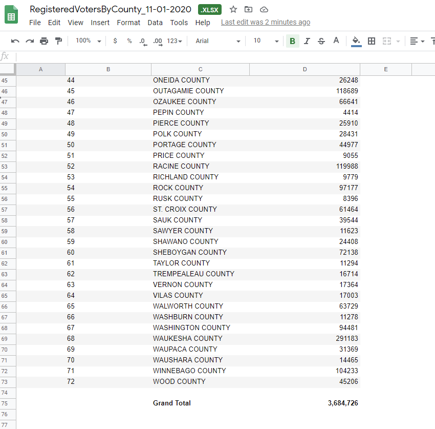Open the Help menu
Image resolution: width=435 pixels, height=429 pixels.
[203, 23]
